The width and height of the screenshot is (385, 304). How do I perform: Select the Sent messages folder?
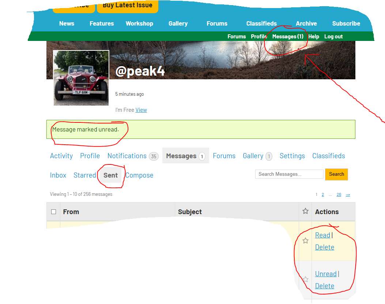[110, 175]
